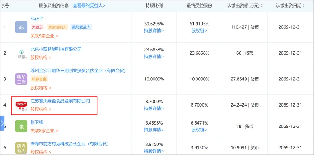Click 朝华三期 purple avatar icon
The width and height of the screenshot is (314, 155).
click(21, 79)
